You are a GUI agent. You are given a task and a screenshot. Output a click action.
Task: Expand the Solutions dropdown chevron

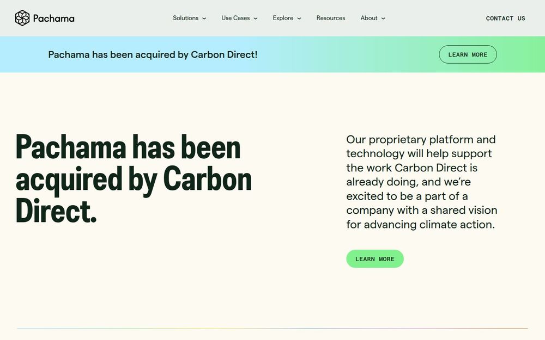tap(204, 18)
